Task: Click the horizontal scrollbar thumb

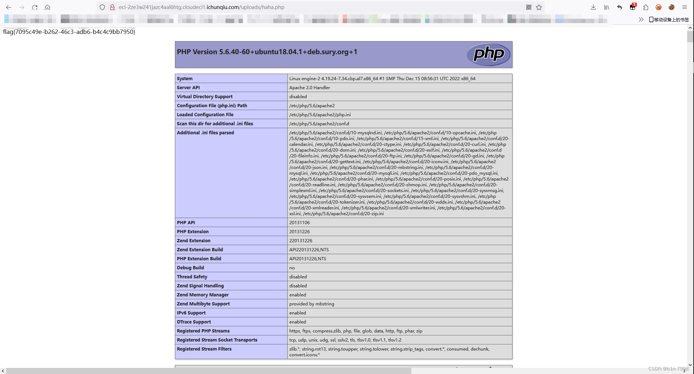Action: click(209, 371)
